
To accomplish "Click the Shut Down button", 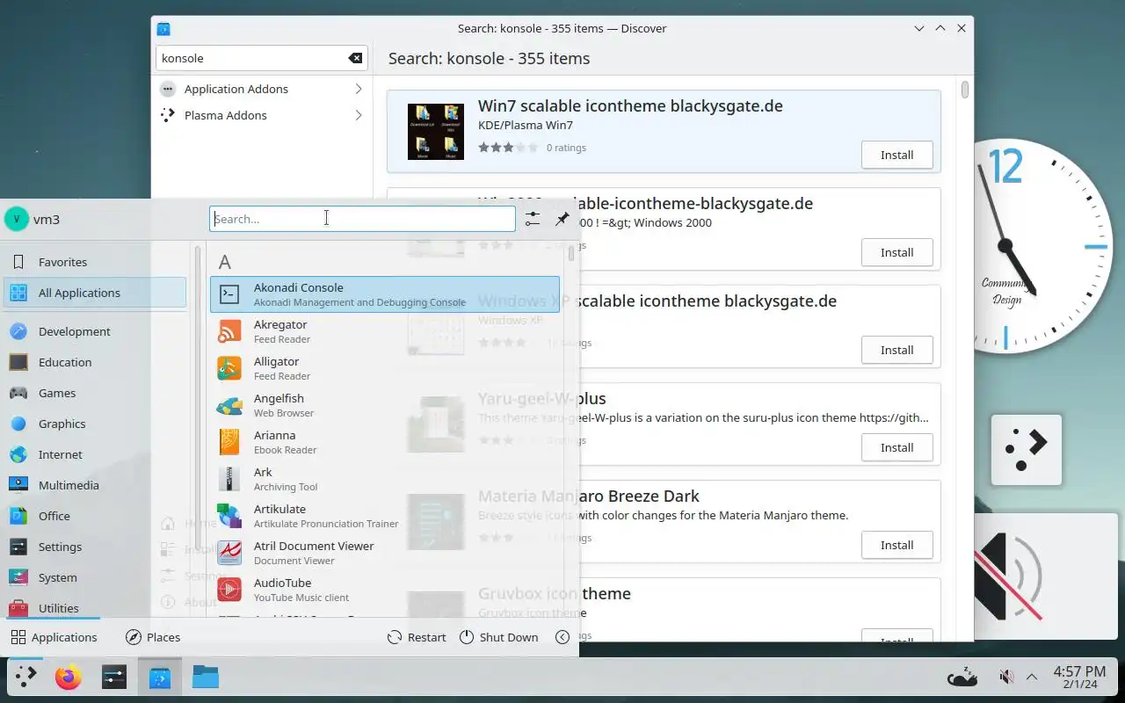I will tap(498, 637).
